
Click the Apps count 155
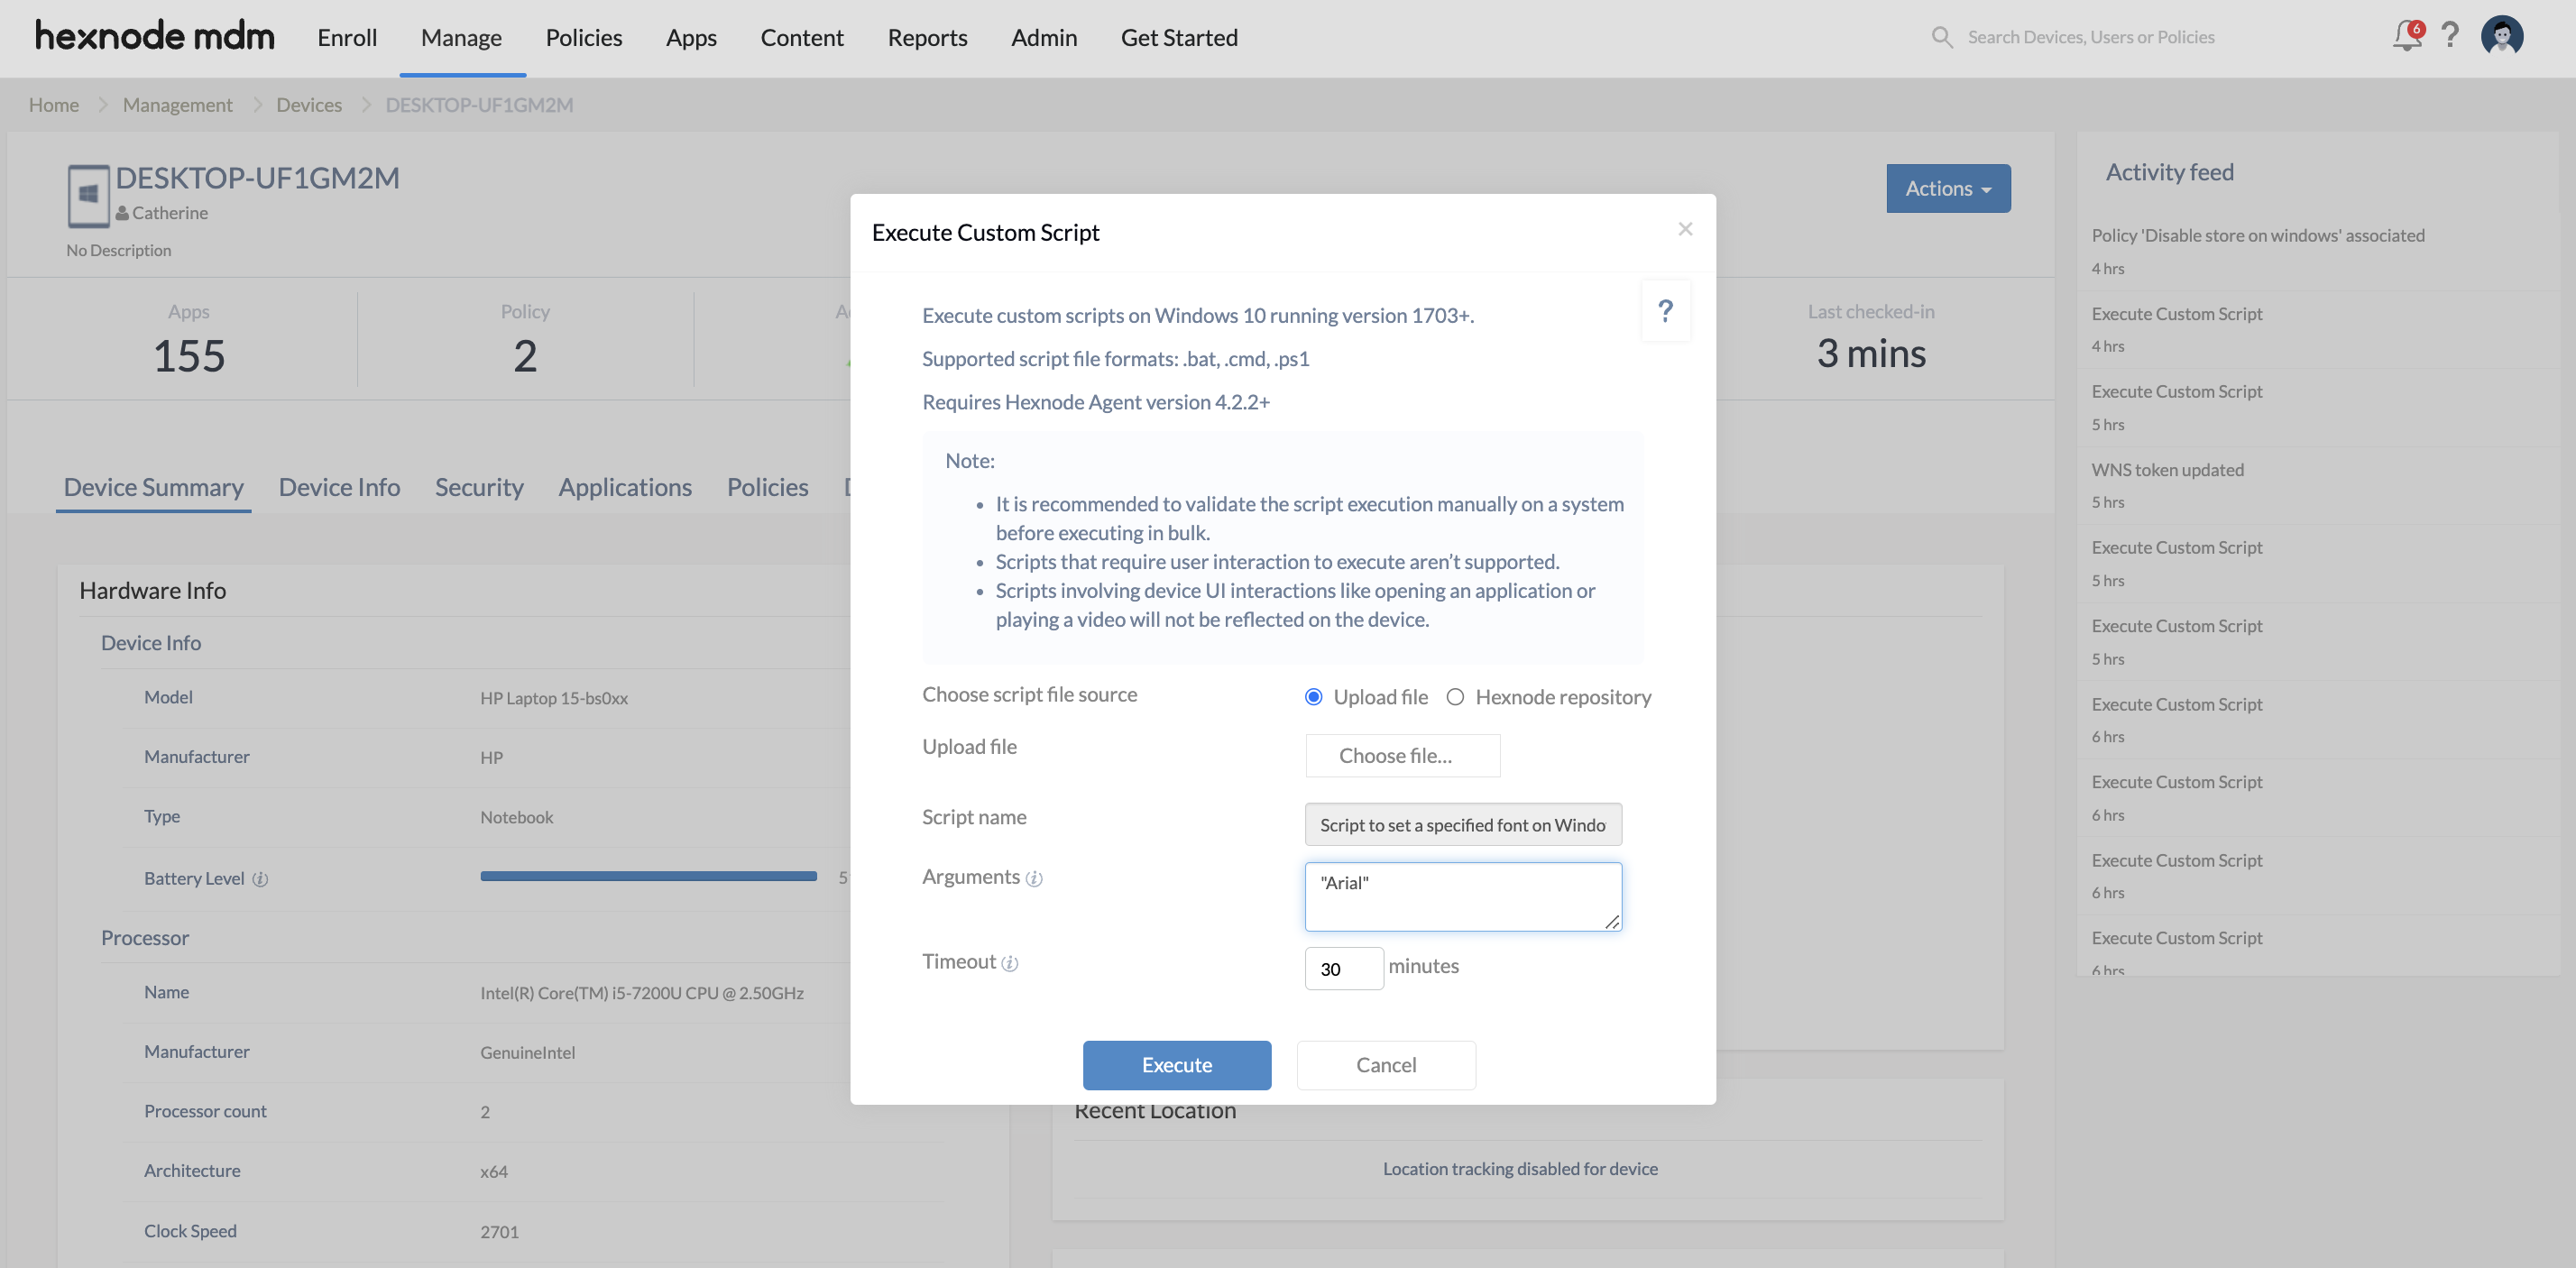189,356
